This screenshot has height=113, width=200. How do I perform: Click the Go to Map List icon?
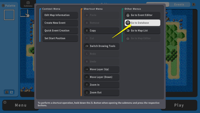point(128,31)
